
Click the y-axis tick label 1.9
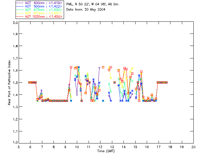[15, 34]
